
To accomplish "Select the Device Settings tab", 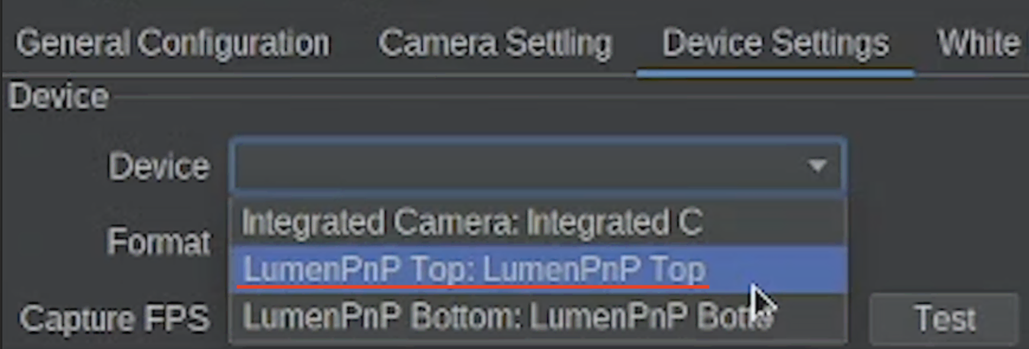I will tap(775, 44).
